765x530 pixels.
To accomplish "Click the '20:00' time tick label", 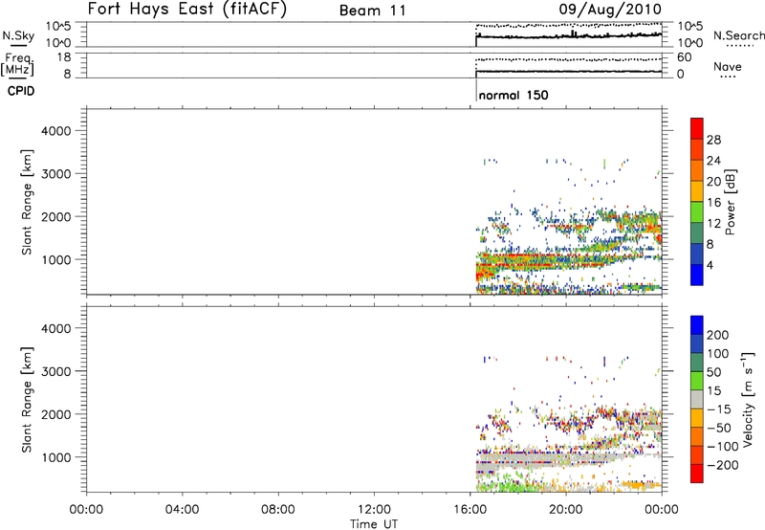I will (x=566, y=510).
